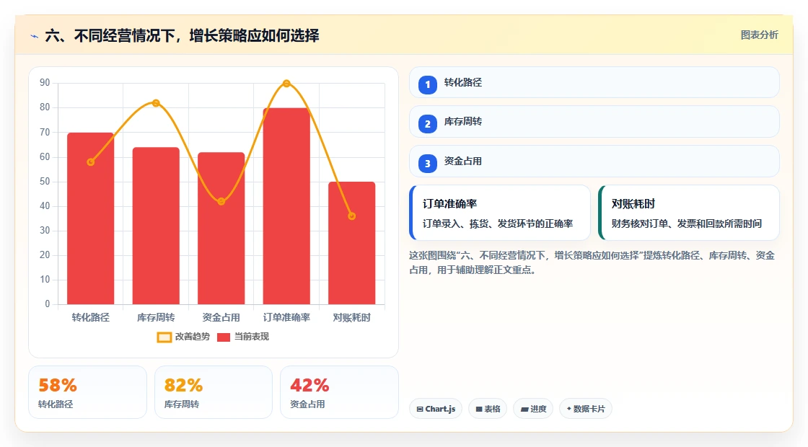Click the y-axis value 90
The height and width of the screenshot is (447, 808).
(x=45, y=83)
